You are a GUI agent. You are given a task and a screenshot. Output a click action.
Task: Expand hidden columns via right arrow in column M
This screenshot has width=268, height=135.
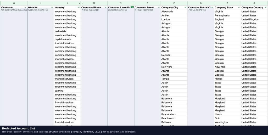tap(82, 3)
